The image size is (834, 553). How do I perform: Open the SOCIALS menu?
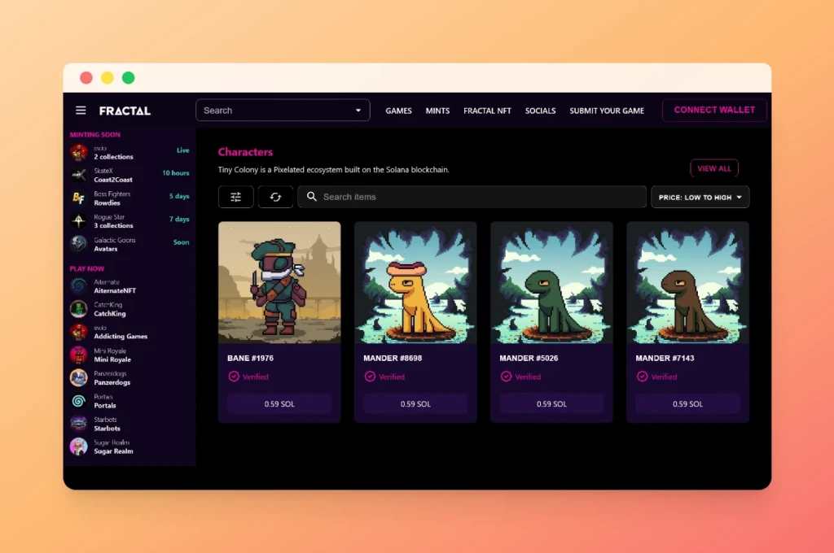(541, 111)
